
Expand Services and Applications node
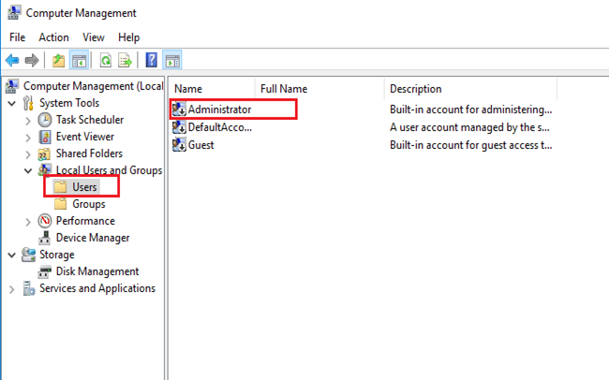(x=11, y=289)
